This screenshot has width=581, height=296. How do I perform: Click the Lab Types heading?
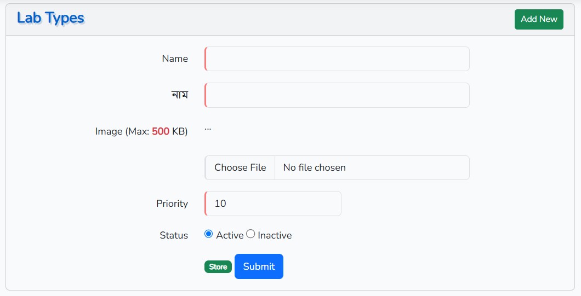pos(50,18)
